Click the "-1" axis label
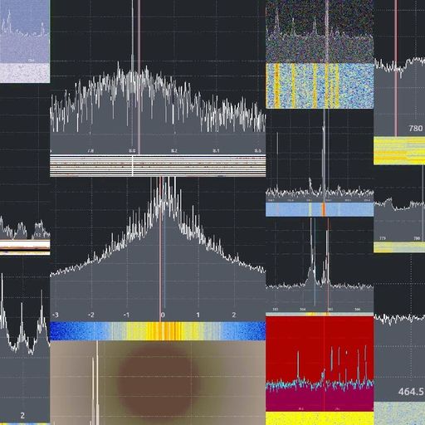 point(126,315)
